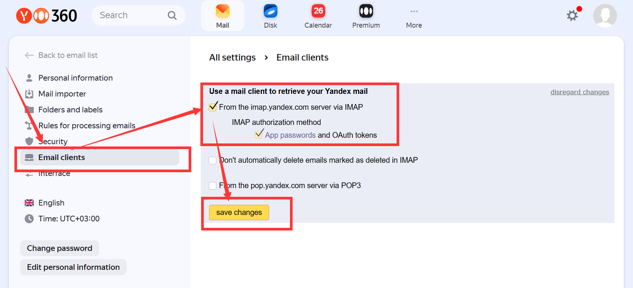The image size is (633, 288).
Task: Open the Disk app icon
Action: pos(271,11)
